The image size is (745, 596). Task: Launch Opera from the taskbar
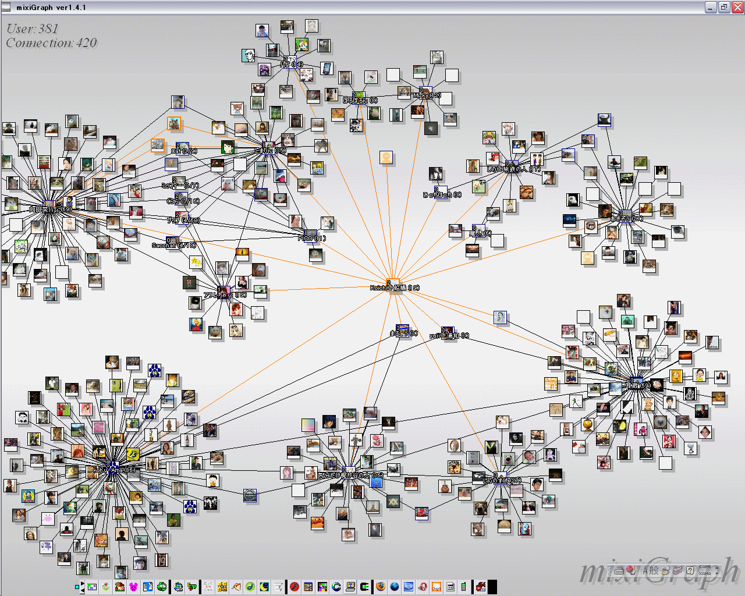[423, 587]
